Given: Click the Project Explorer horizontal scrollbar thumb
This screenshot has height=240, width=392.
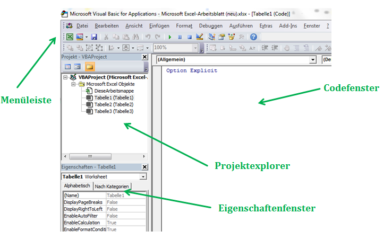Looking at the screenshot, I should pos(90,156).
